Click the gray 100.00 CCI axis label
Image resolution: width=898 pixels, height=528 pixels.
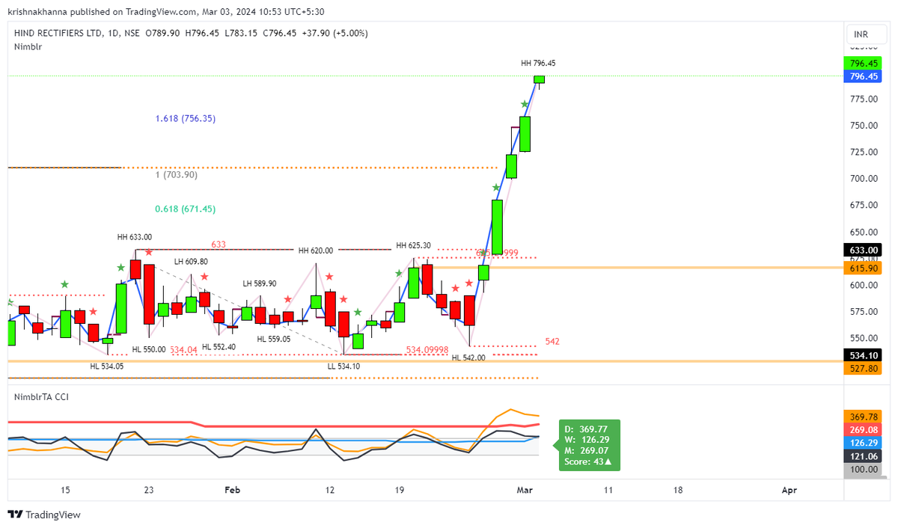point(864,470)
